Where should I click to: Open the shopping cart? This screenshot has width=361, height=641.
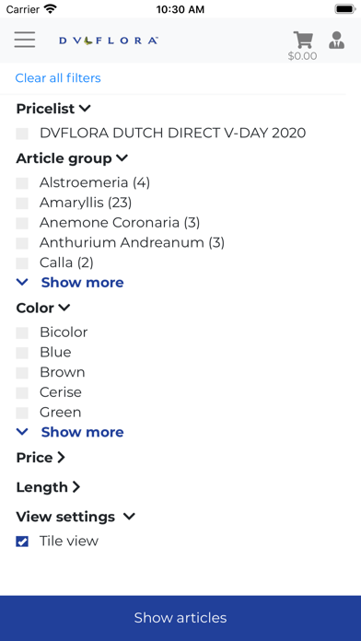pyautogui.click(x=303, y=41)
